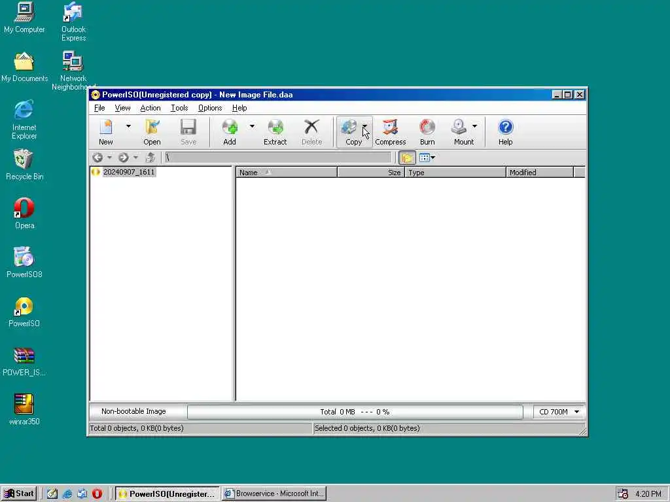Click the Compress toolbar icon
The height and width of the screenshot is (502, 670).
click(390, 132)
